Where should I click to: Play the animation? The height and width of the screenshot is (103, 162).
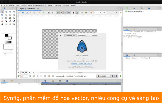[x=41, y=76]
